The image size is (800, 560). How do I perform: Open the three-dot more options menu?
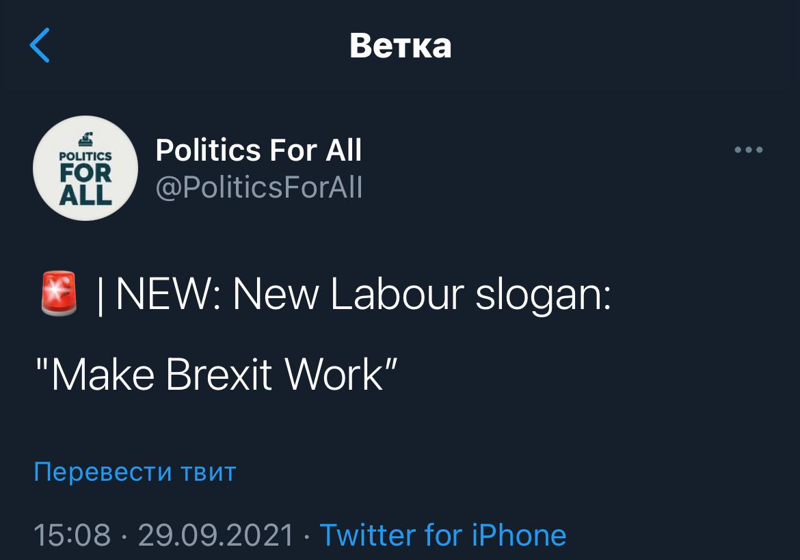[748, 150]
